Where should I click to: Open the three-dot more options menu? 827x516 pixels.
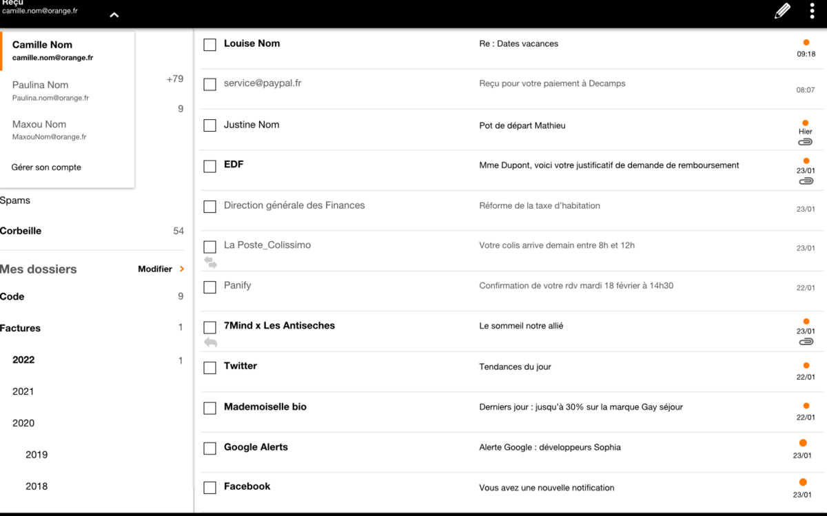click(813, 12)
